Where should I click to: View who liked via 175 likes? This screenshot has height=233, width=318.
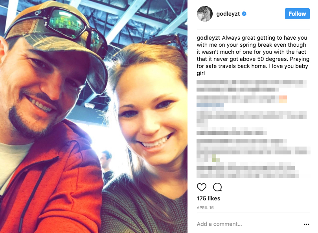click(x=208, y=198)
